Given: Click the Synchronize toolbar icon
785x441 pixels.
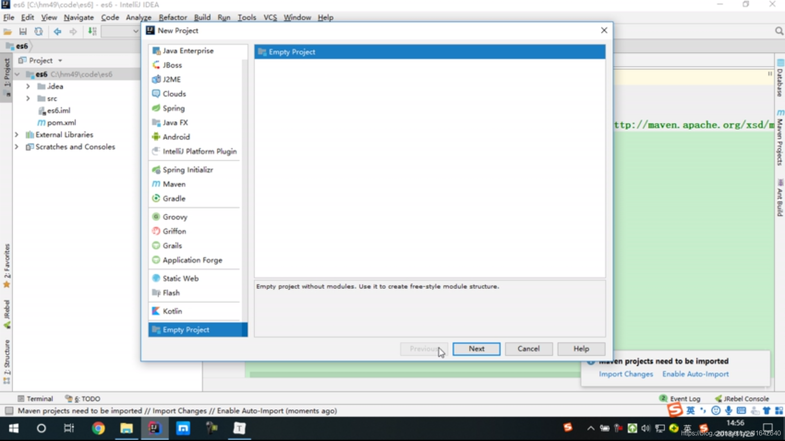Looking at the screenshot, I should coord(38,31).
